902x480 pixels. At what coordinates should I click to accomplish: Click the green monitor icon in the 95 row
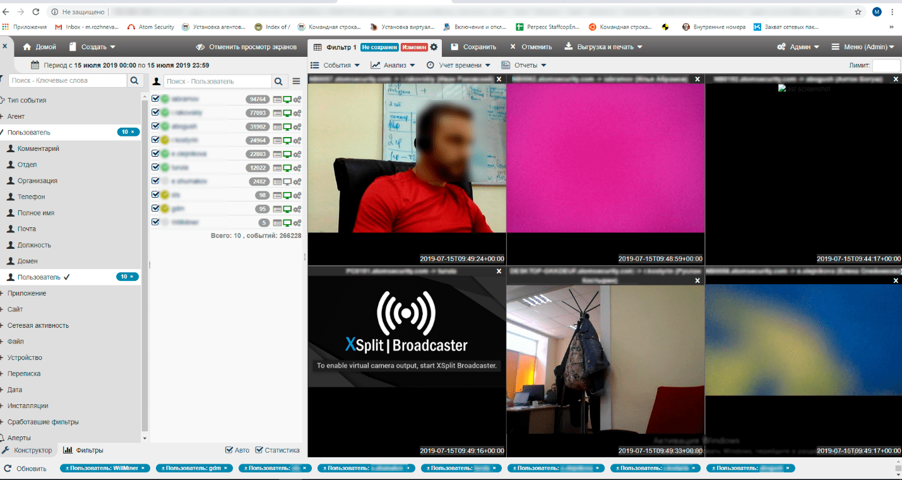287,209
